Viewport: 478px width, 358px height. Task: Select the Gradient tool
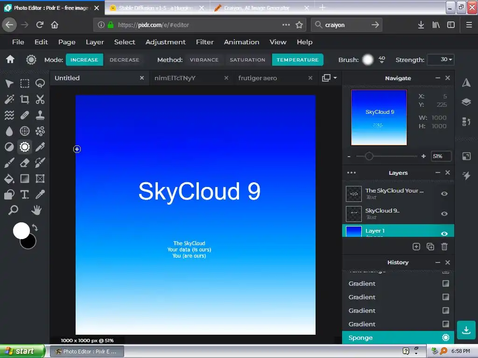25,179
